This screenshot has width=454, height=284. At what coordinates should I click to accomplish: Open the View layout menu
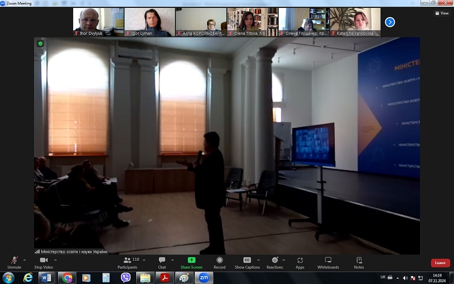pos(442,13)
